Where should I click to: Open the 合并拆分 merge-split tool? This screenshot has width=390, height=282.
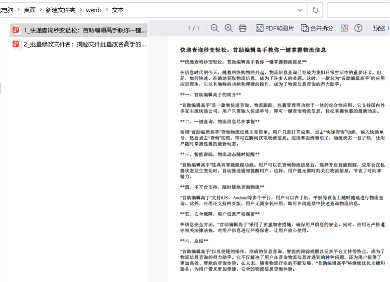coord(317,28)
